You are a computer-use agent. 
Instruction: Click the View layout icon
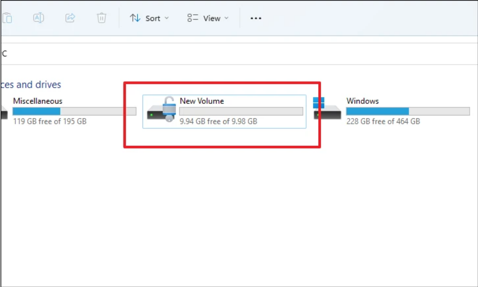[193, 18]
